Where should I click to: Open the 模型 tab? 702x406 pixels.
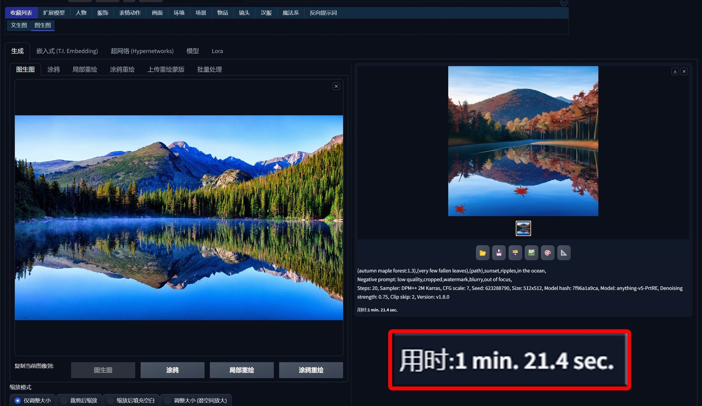[193, 51]
